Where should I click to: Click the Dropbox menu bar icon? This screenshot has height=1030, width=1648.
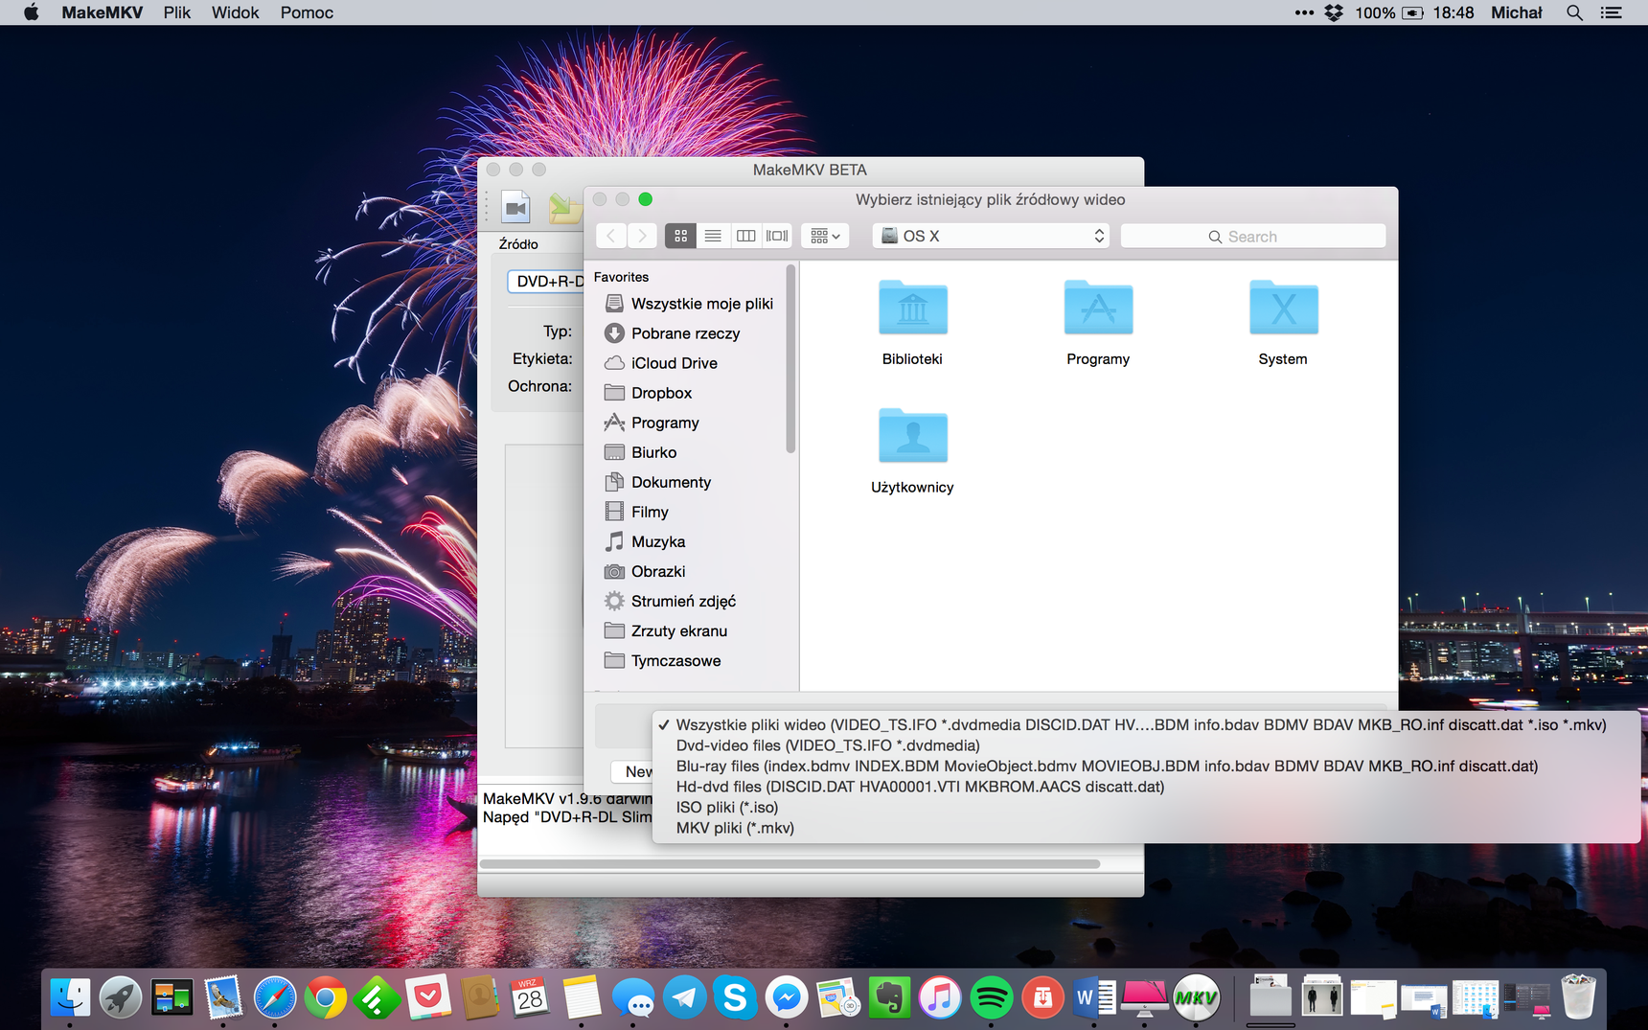pyautogui.click(x=1334, y=12)
